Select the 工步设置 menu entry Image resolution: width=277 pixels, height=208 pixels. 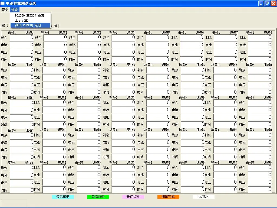pos(22,20)
